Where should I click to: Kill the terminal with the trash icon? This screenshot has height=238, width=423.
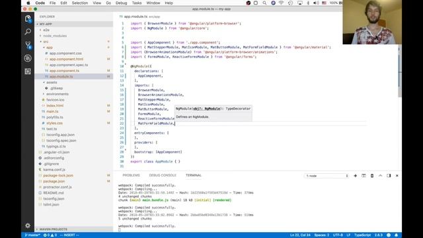click(x=372, y=176)
